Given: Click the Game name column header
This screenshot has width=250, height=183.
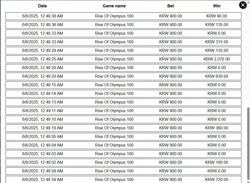Looking at the screenshot, I should tap(114, 6).
